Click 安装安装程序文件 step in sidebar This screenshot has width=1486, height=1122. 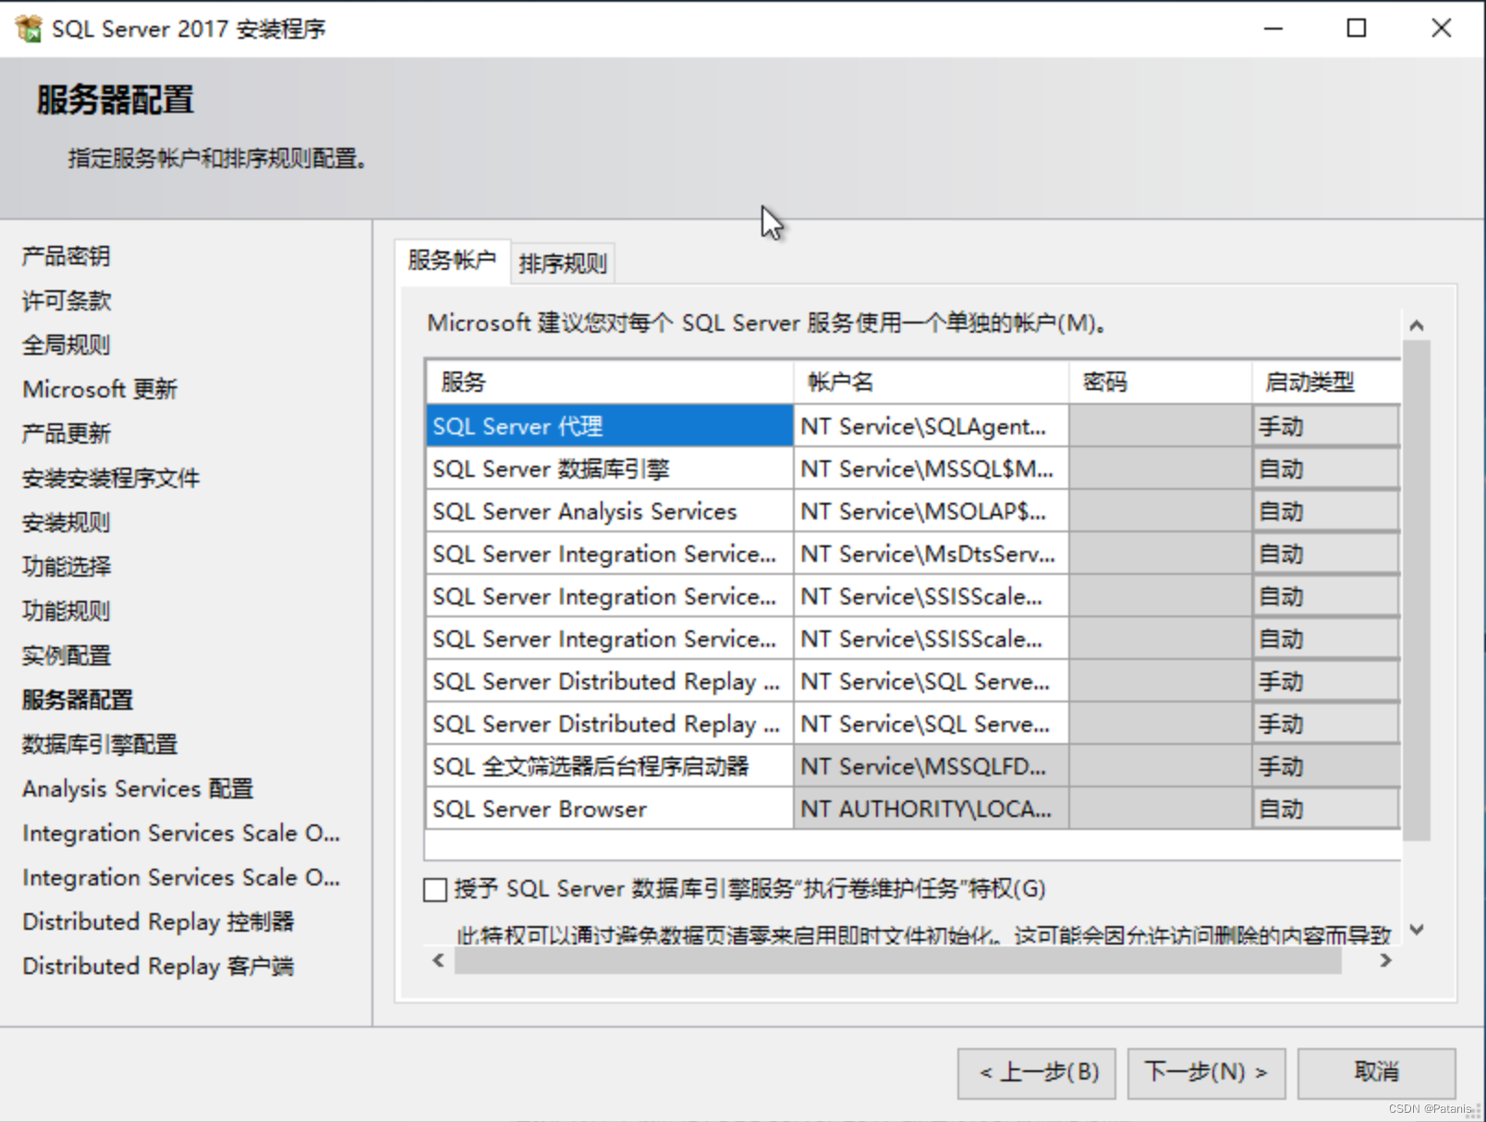111,478
